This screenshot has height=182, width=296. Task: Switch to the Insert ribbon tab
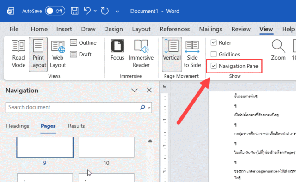pyautogui.click(x=64, y=29)
